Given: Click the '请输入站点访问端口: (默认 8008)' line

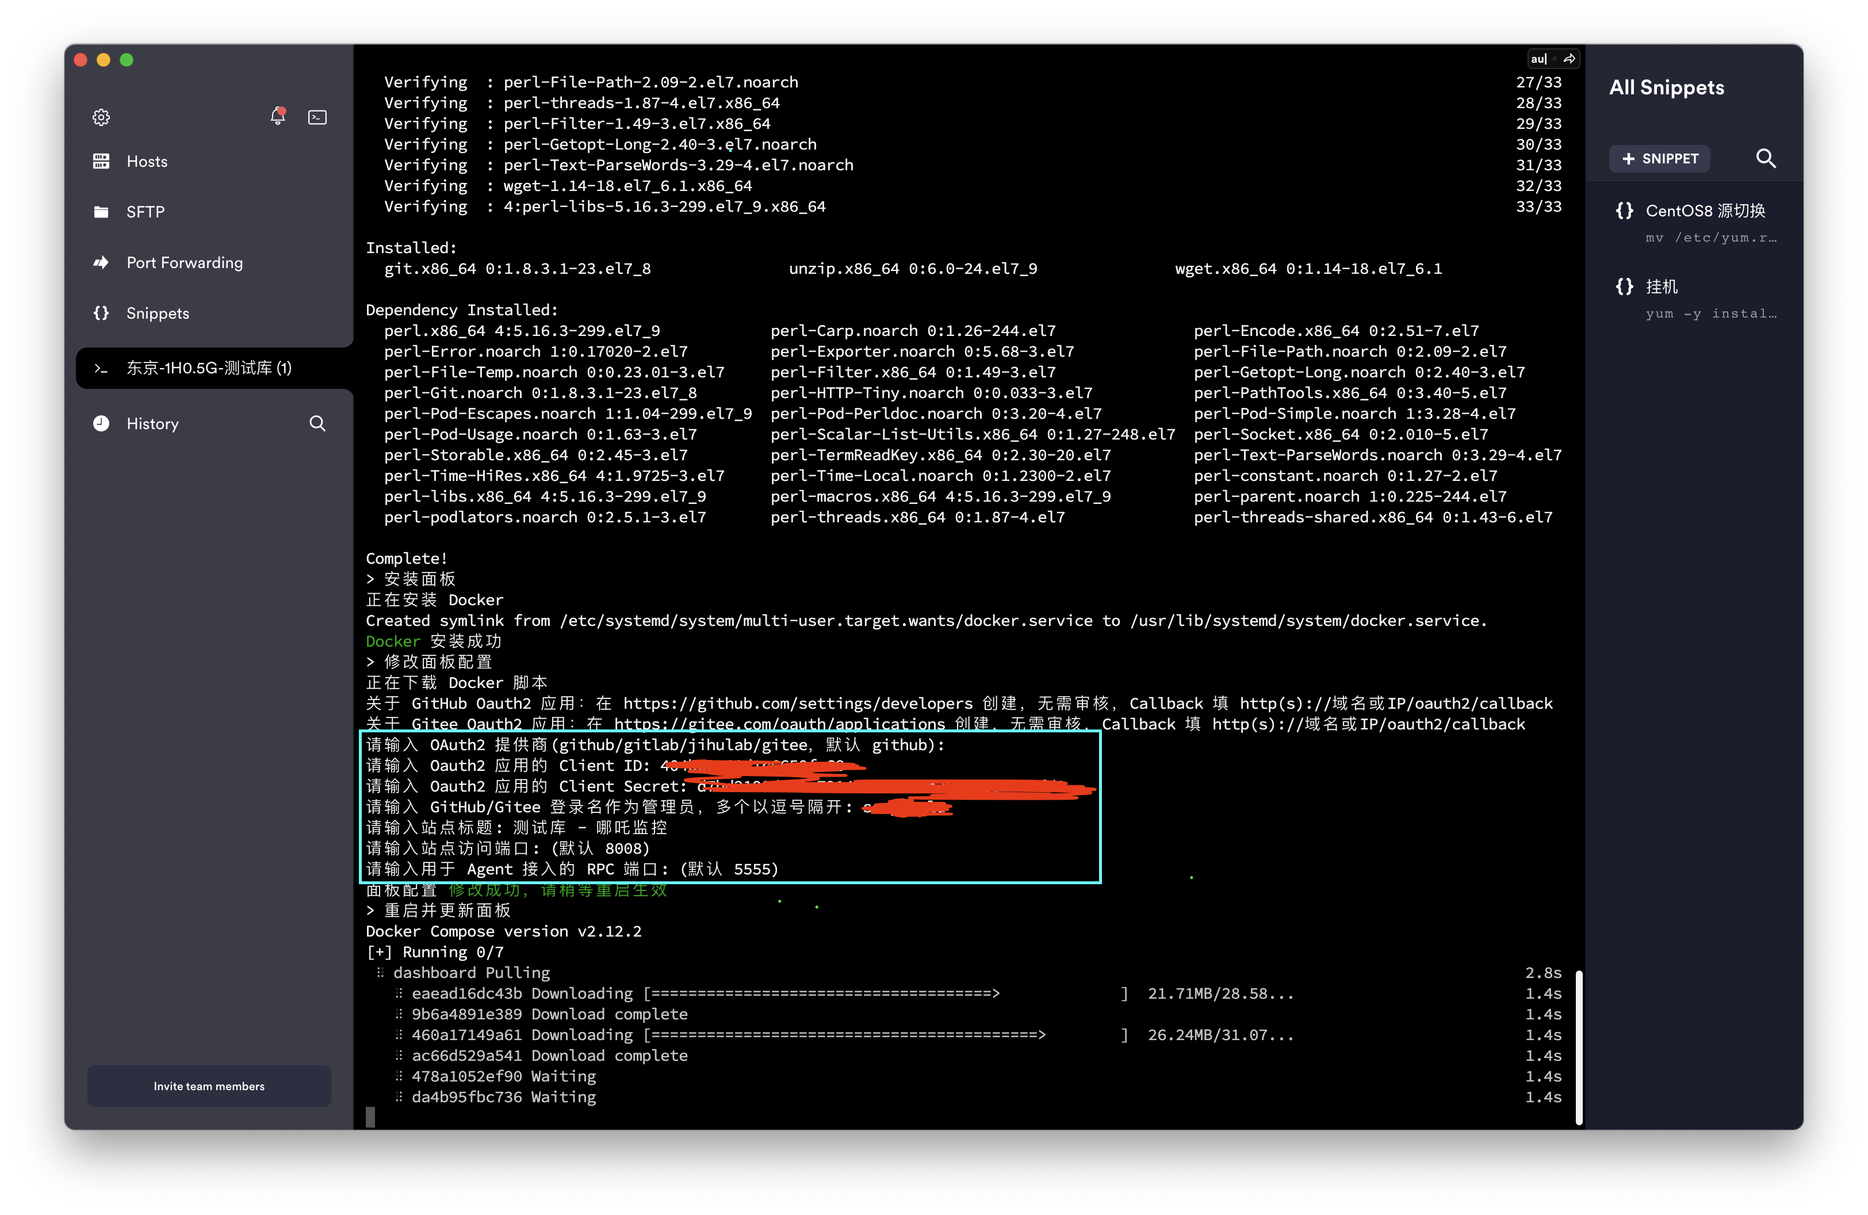Looking at the screenshot, I should 508,849.
